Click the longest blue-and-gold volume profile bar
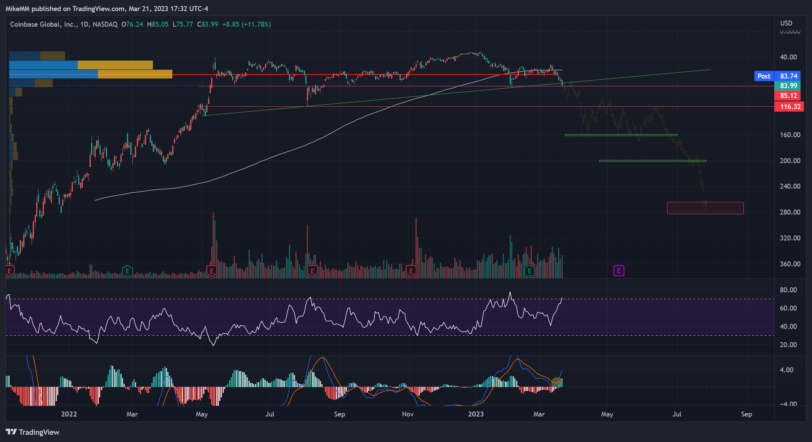Image resolution: width=812 pixels, height=442 pixels. (91, 74)
